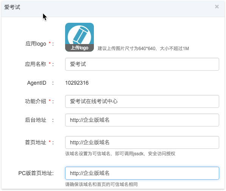Image resolution: width=226 pixels, height=191 pixels.
Task: Click the 首页地址 field label
Action: (36, 142)
